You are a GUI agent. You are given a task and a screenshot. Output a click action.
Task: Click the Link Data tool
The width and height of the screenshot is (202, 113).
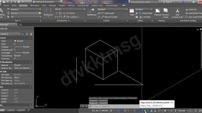coord(145,17)
